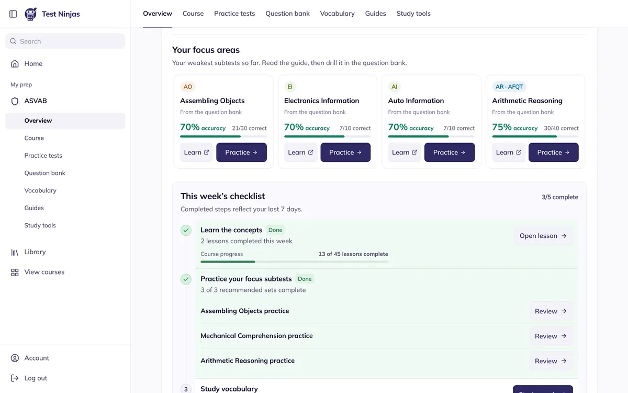628x393 pixels.
Task: Click the Your focus areas heading
Action: [x=206, y=50]
